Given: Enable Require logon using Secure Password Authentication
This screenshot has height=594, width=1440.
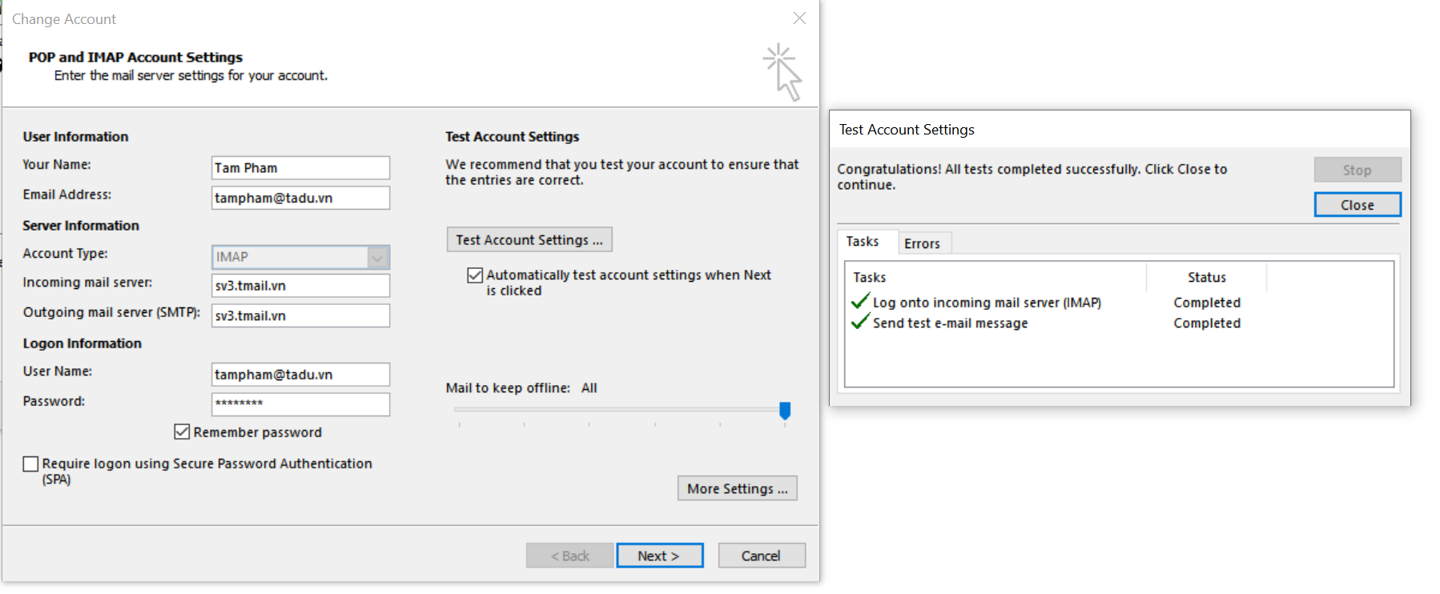Looking at the screenshot, I should pos(31,464).
